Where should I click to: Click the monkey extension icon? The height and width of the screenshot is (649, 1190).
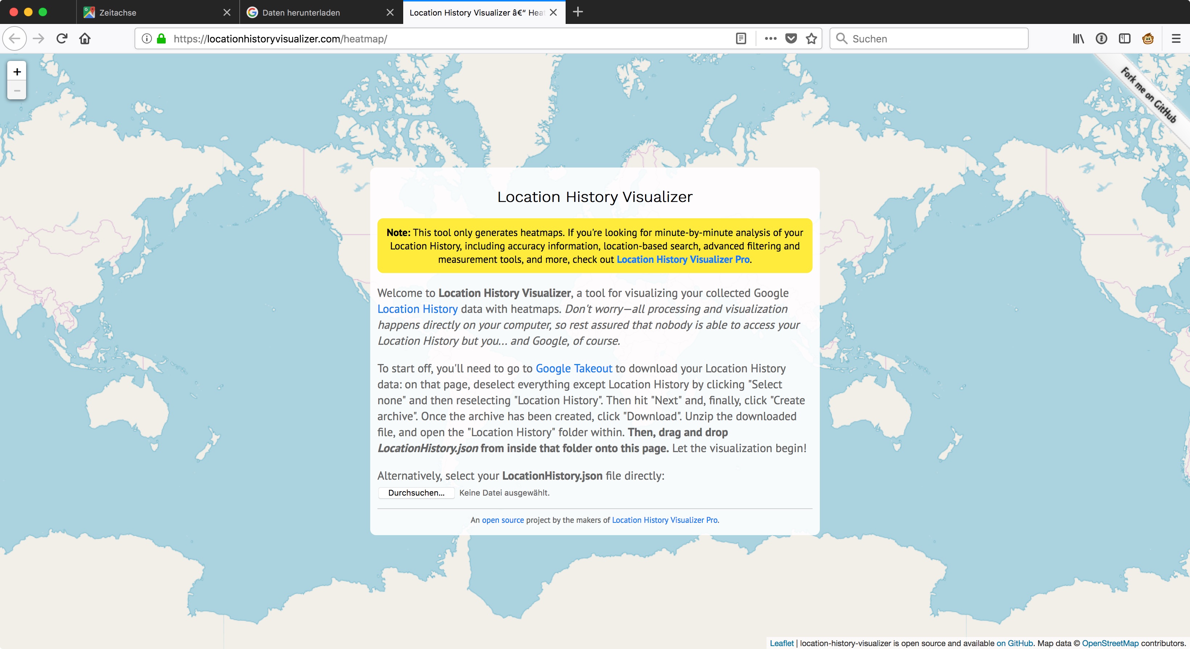1148,38
